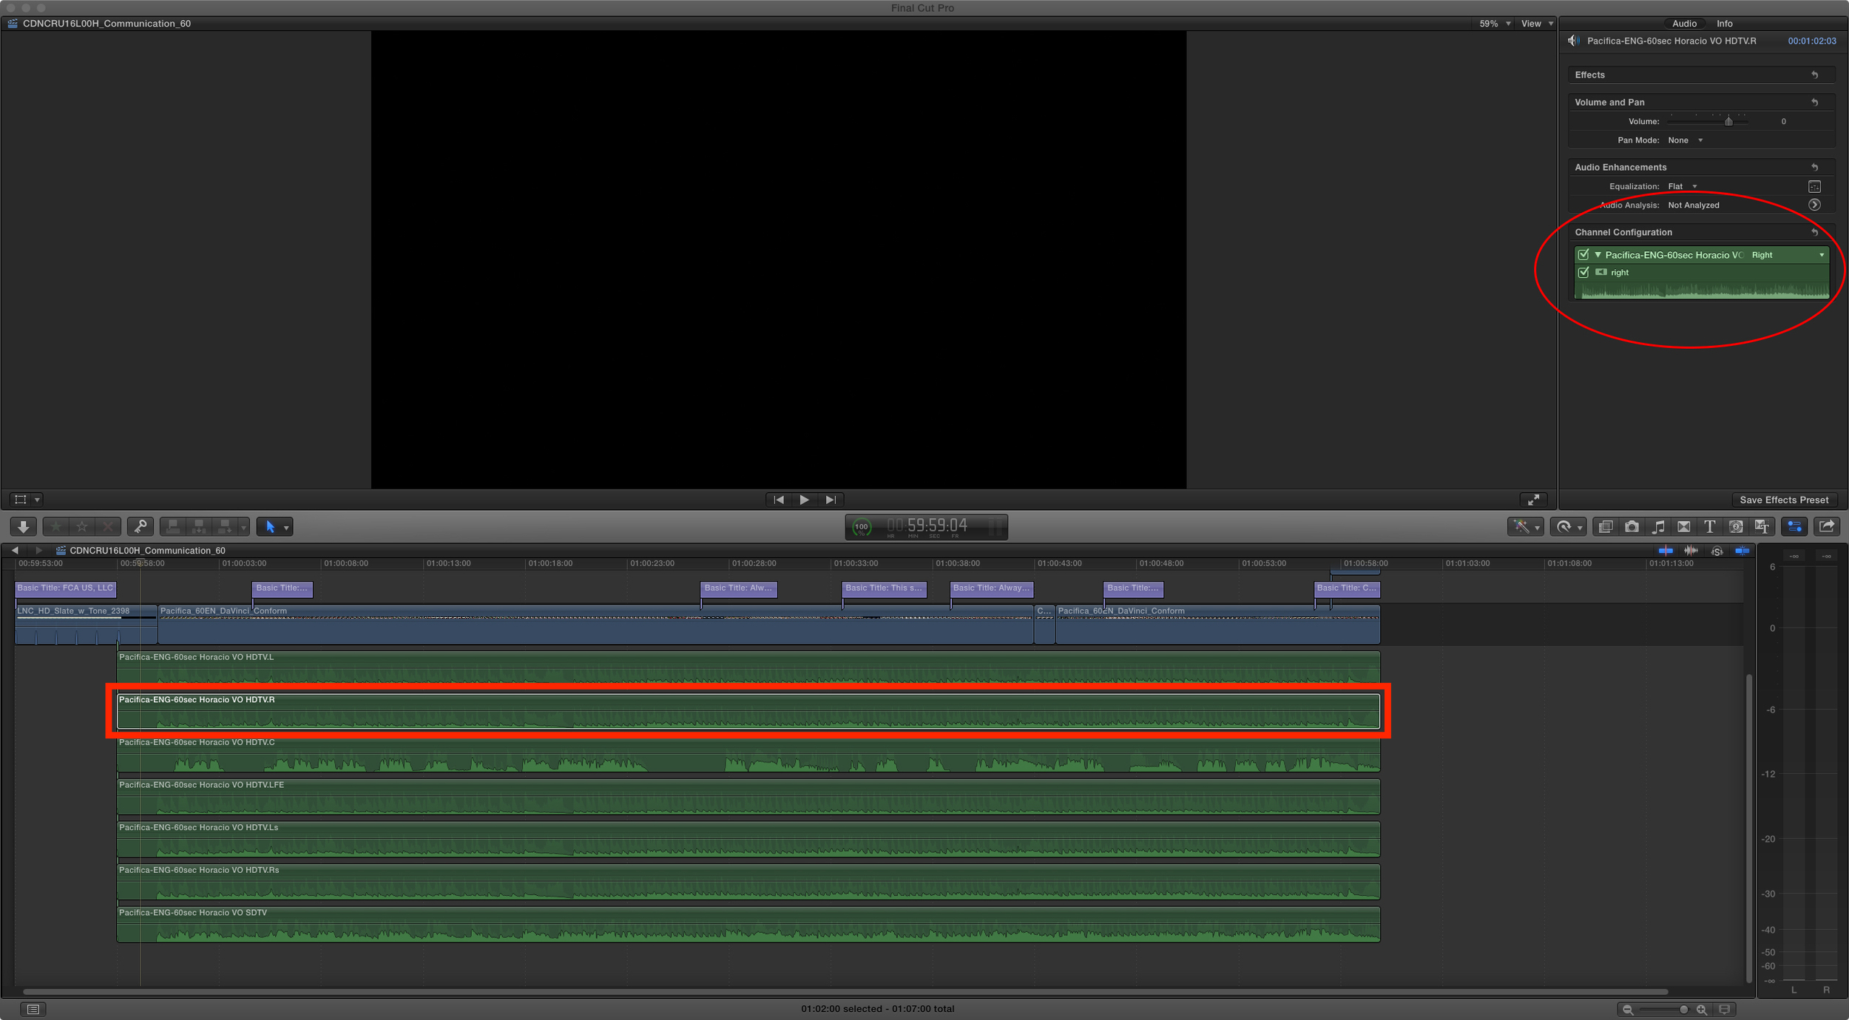This screenshot has width=1849, height=1020.
Task: Reset the Volume and Pan section
Action: (1814, 102)
